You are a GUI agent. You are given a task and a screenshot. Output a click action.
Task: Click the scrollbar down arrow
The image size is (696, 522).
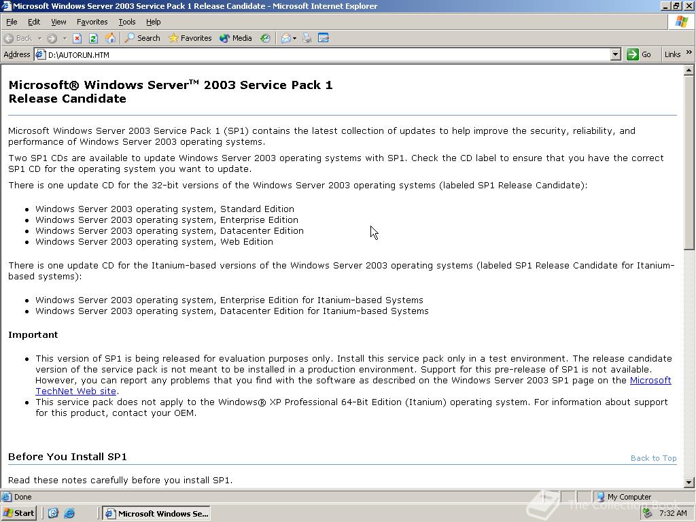[689, 483]
